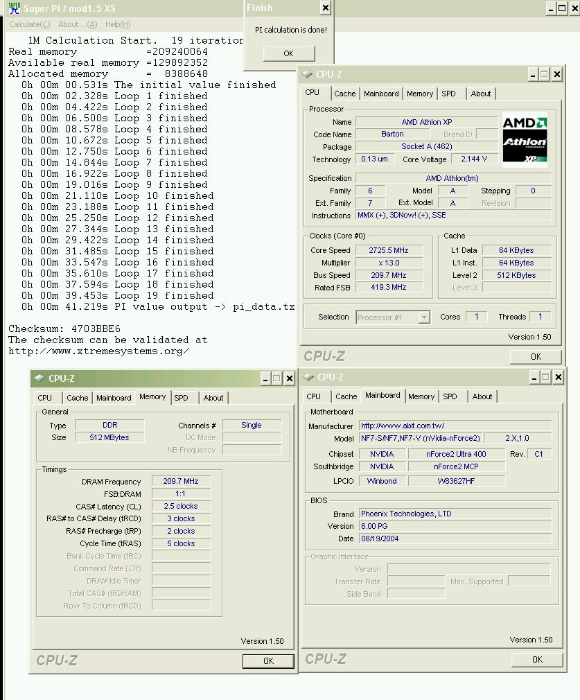Viewport: 580px width, 700px height.
Task: Click OK in the CPU tab window
Action: click(x=536, y=357)
